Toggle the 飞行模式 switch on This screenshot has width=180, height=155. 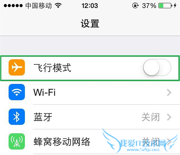point(157,67)
